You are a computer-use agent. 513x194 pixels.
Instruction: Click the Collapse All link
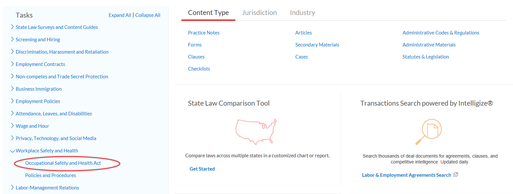pos(148,15)
